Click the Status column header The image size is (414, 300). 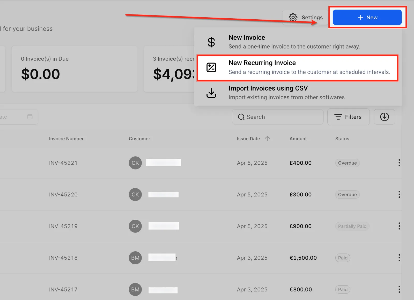point(342,139)
